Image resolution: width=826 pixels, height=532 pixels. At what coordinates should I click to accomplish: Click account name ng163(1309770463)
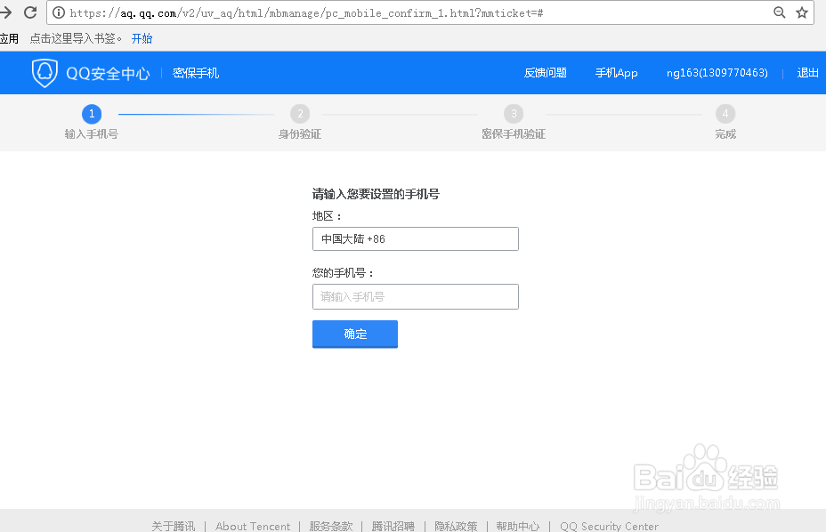click(717, 73)
